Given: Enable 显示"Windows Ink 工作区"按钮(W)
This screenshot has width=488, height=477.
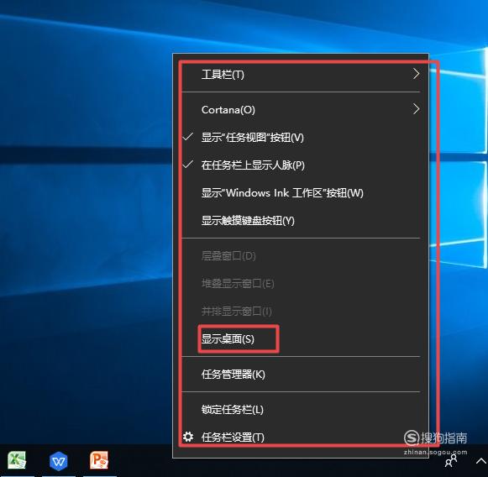Looking at the screenshot, I should pos(301,193).
